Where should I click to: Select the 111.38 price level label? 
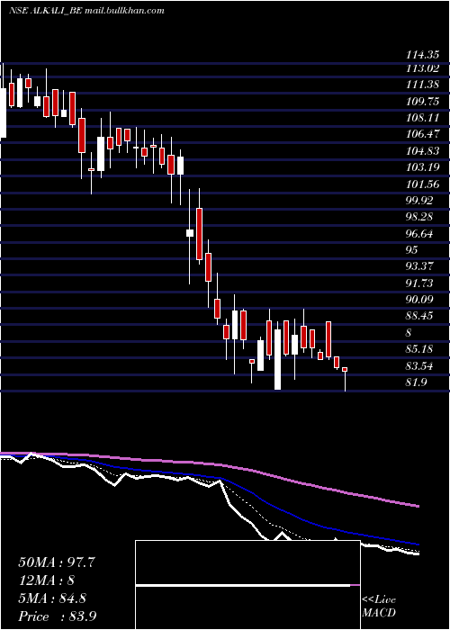tap(422, 85)
